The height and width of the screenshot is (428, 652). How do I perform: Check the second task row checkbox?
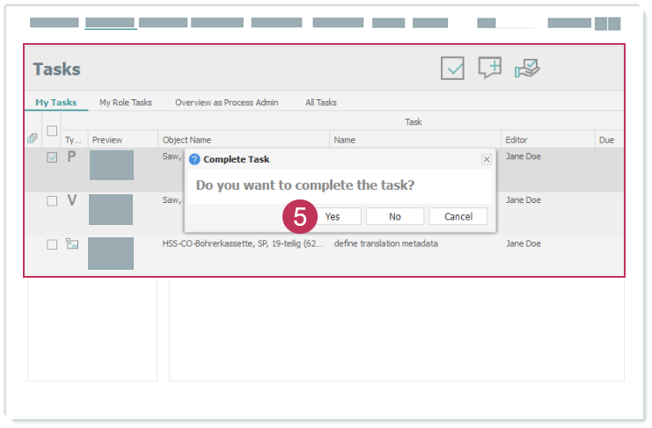(x=52, y=201)
